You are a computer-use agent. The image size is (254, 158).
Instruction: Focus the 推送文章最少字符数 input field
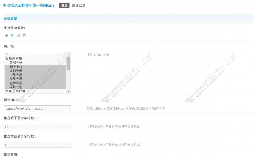click(37, 145)
